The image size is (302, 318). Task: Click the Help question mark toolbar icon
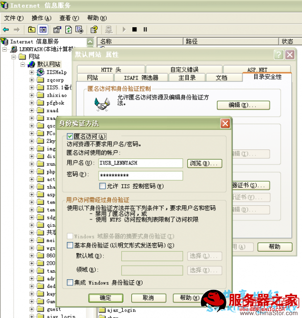94,29
